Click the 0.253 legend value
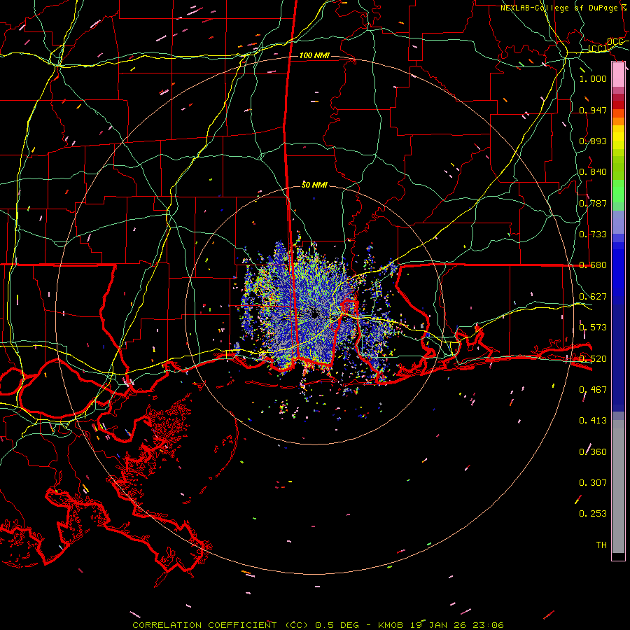This screenshot has height=630, width=630. coord(593,514)
